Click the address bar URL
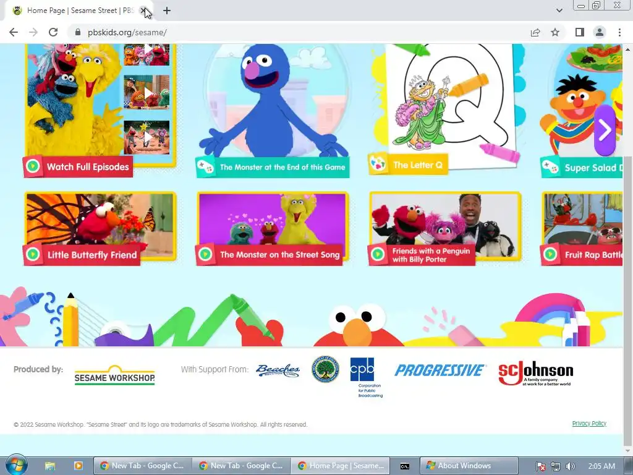The image size is (633, 475). pyautogui.click(x=127, y=32)
